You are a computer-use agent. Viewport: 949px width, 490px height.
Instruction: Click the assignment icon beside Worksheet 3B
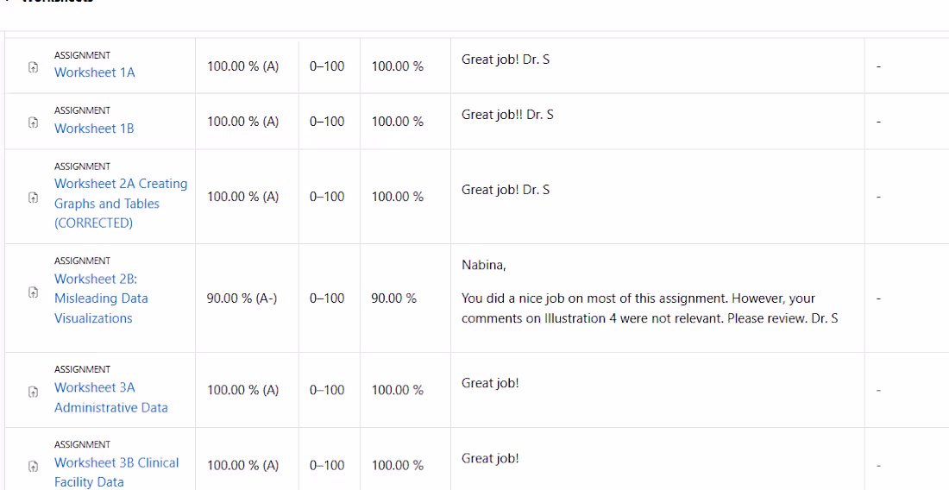click(x=34, y=467)
